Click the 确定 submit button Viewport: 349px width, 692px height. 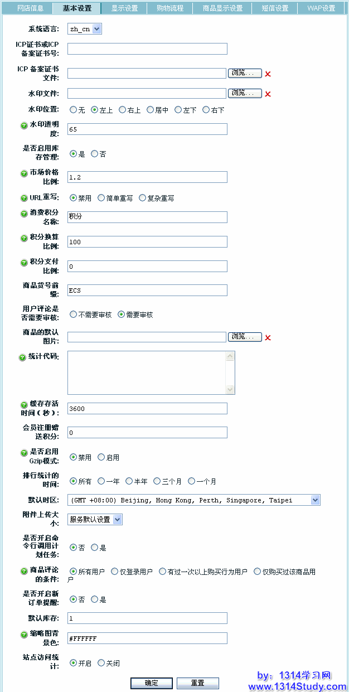(152, 683)
